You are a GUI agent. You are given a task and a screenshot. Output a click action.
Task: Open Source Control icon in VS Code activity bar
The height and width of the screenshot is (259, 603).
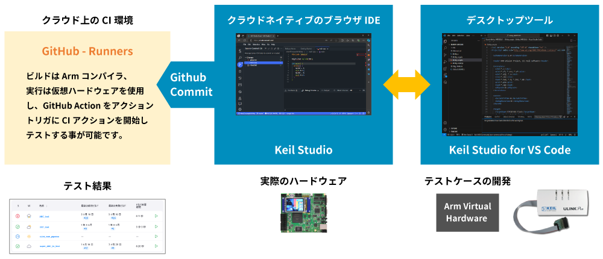445,55
